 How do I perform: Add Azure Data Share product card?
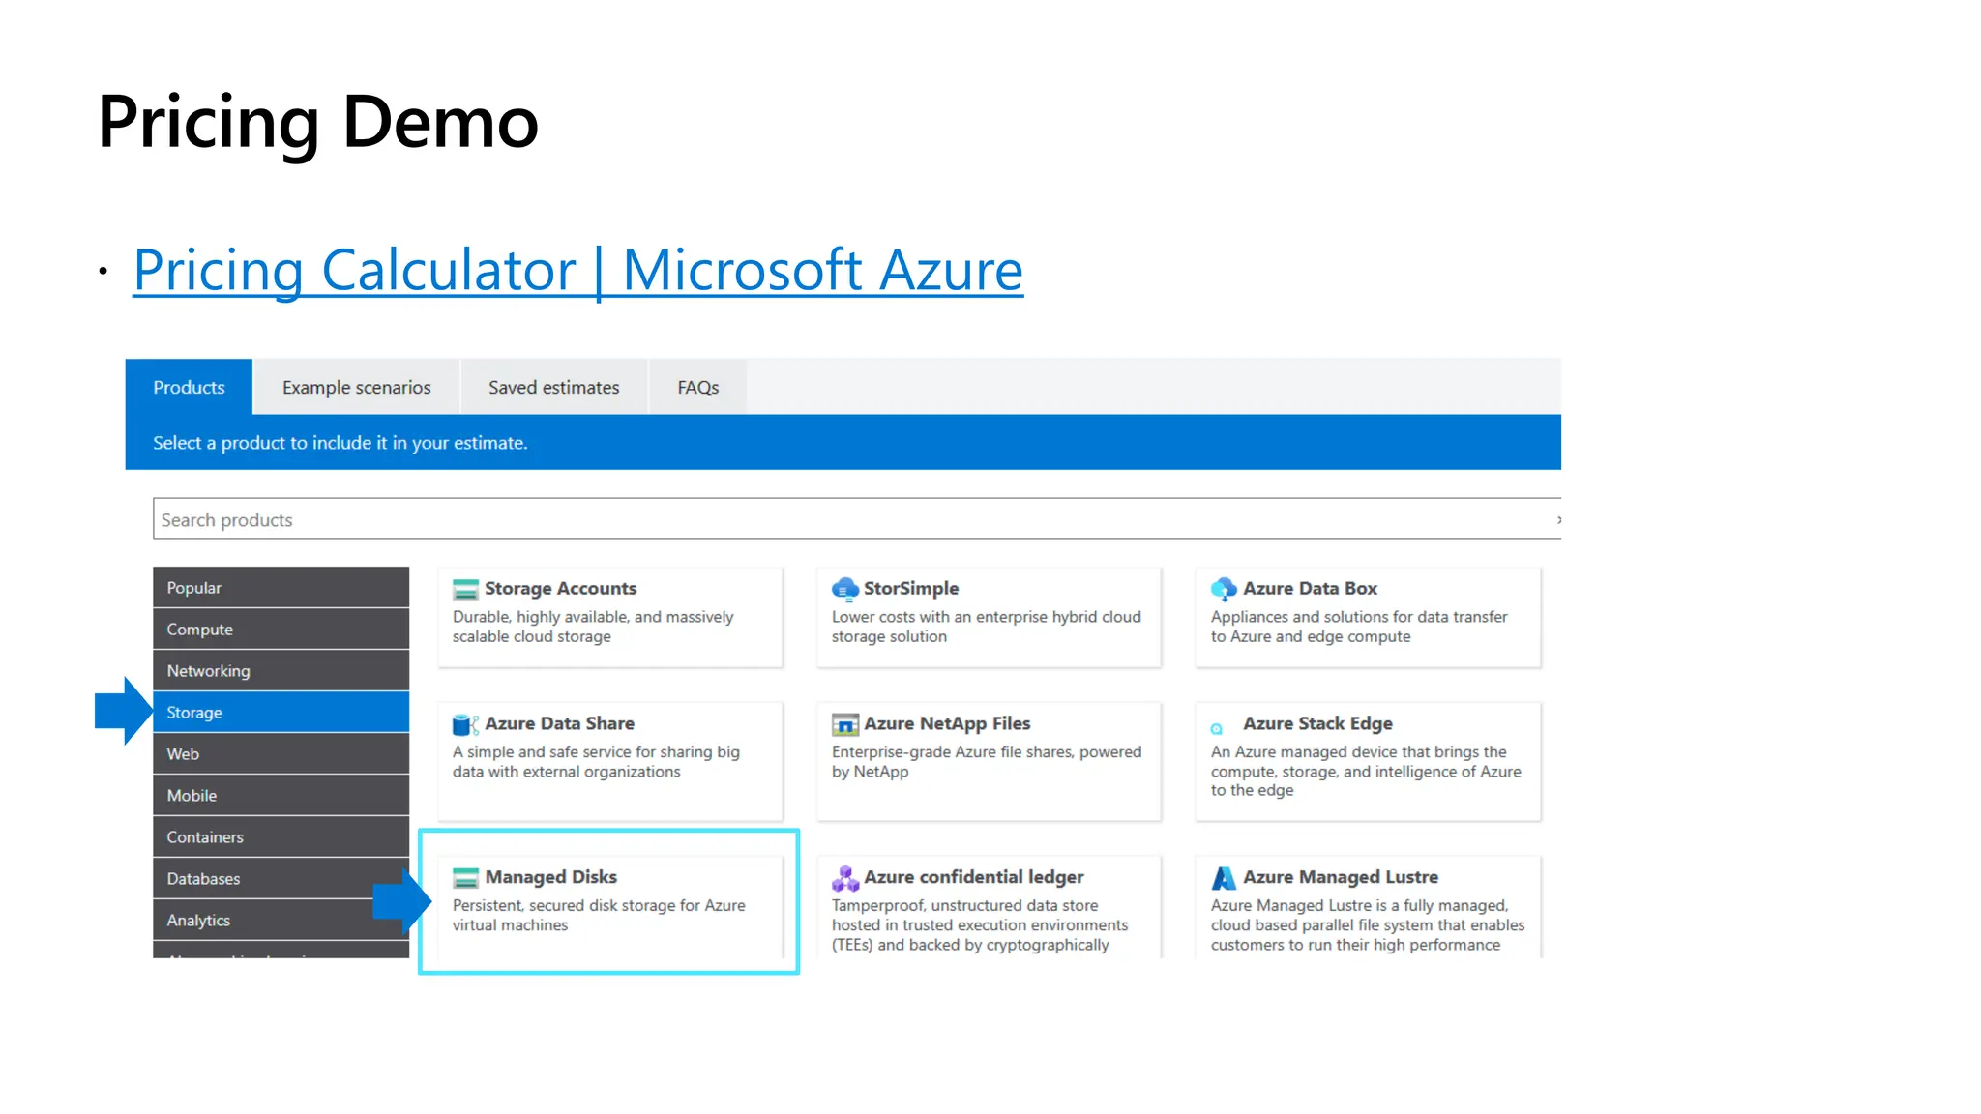pos(609,761)
